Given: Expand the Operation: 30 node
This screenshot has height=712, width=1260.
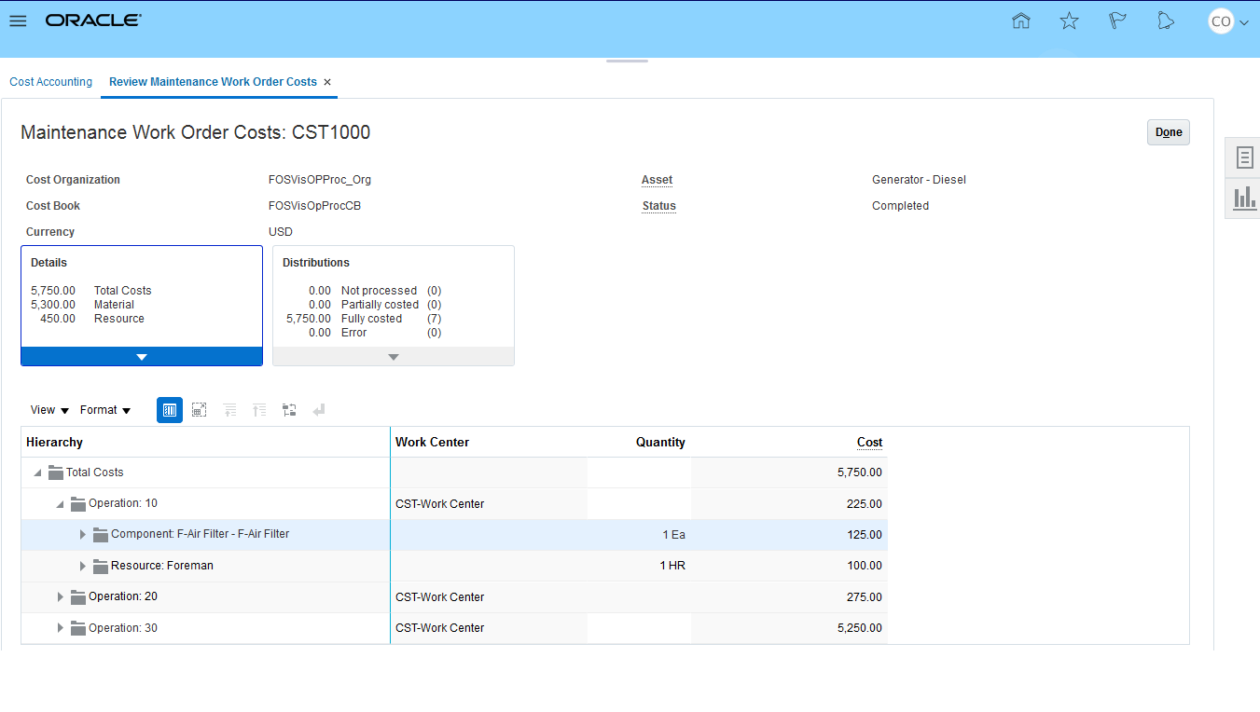Looking at the screenshot, I should point(60,628).
